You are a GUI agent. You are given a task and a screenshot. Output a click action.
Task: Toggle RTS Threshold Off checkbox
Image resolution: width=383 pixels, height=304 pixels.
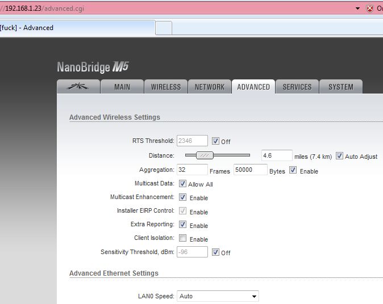coord(215,141)
